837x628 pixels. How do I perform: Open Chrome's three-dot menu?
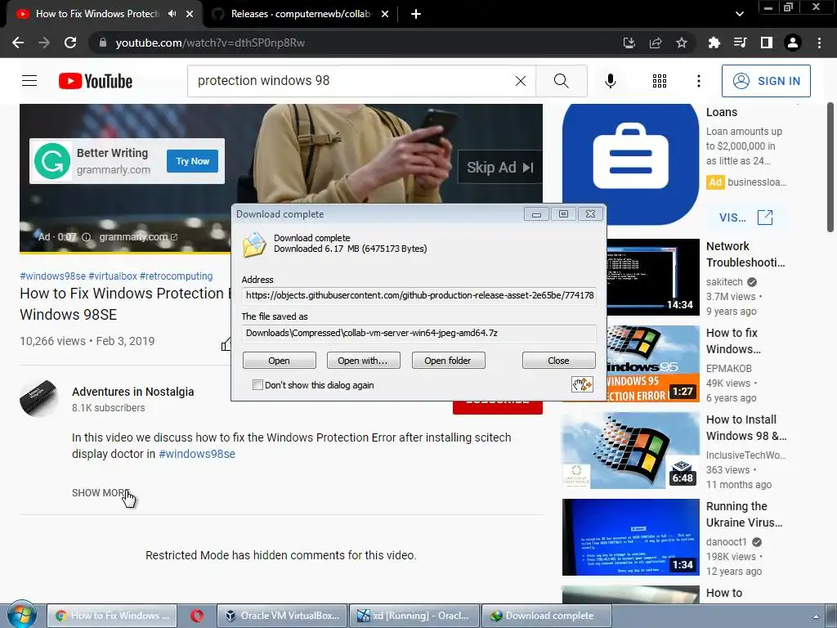pos(819,43)
